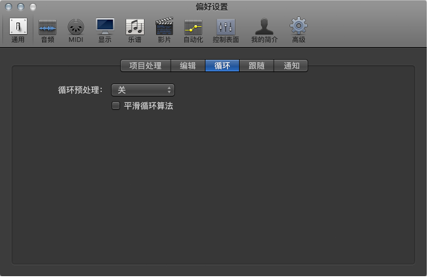This screenshot has width=428, height=278.
Task: Open the 循环预处理 dropdown set to 关
Action: [x=143, y=90]
